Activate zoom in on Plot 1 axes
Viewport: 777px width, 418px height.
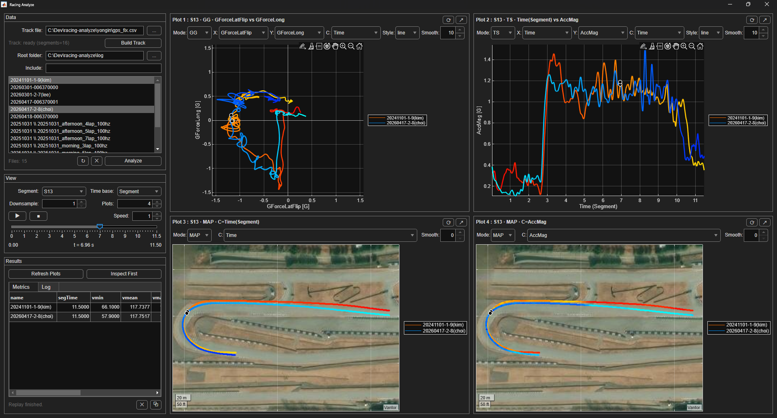click(x=344, y=46)
